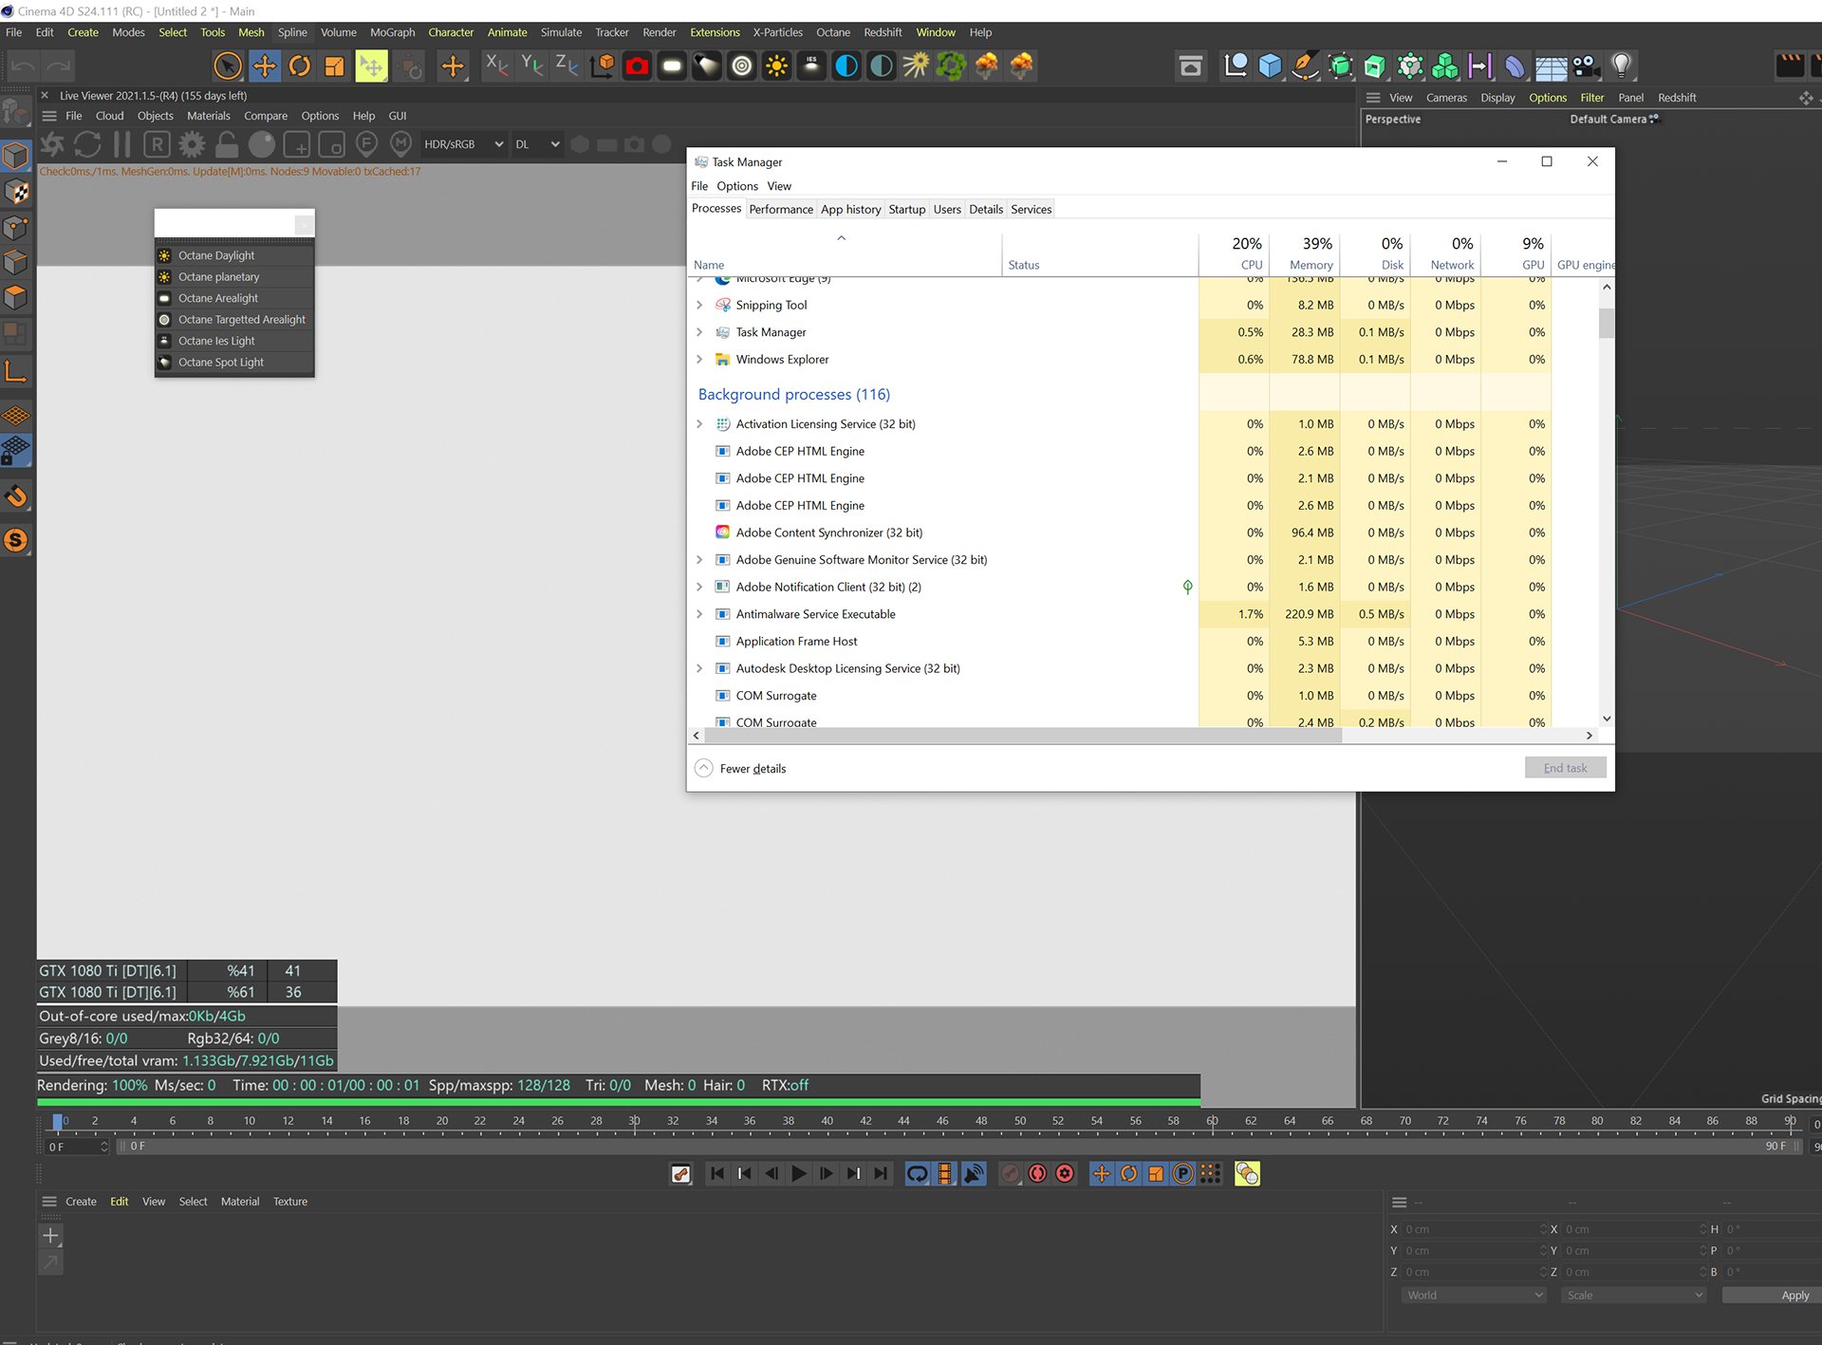Click the Live Viewer lock resolution icon
Image resolution: width=1822 pixels, height=1345 pixels.
(x=227, y=144)
